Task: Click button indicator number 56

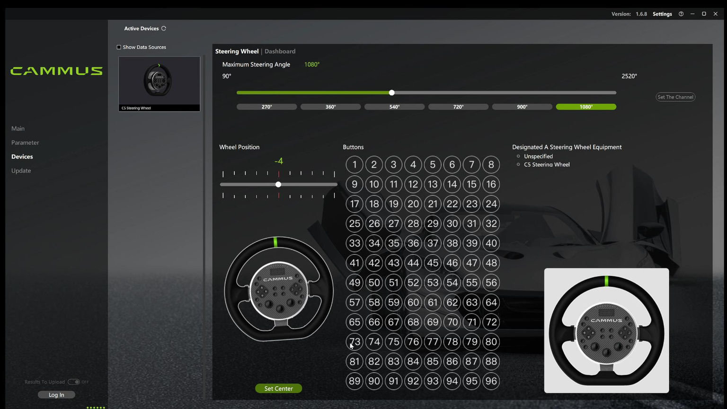Action: (x=491, y=283)
